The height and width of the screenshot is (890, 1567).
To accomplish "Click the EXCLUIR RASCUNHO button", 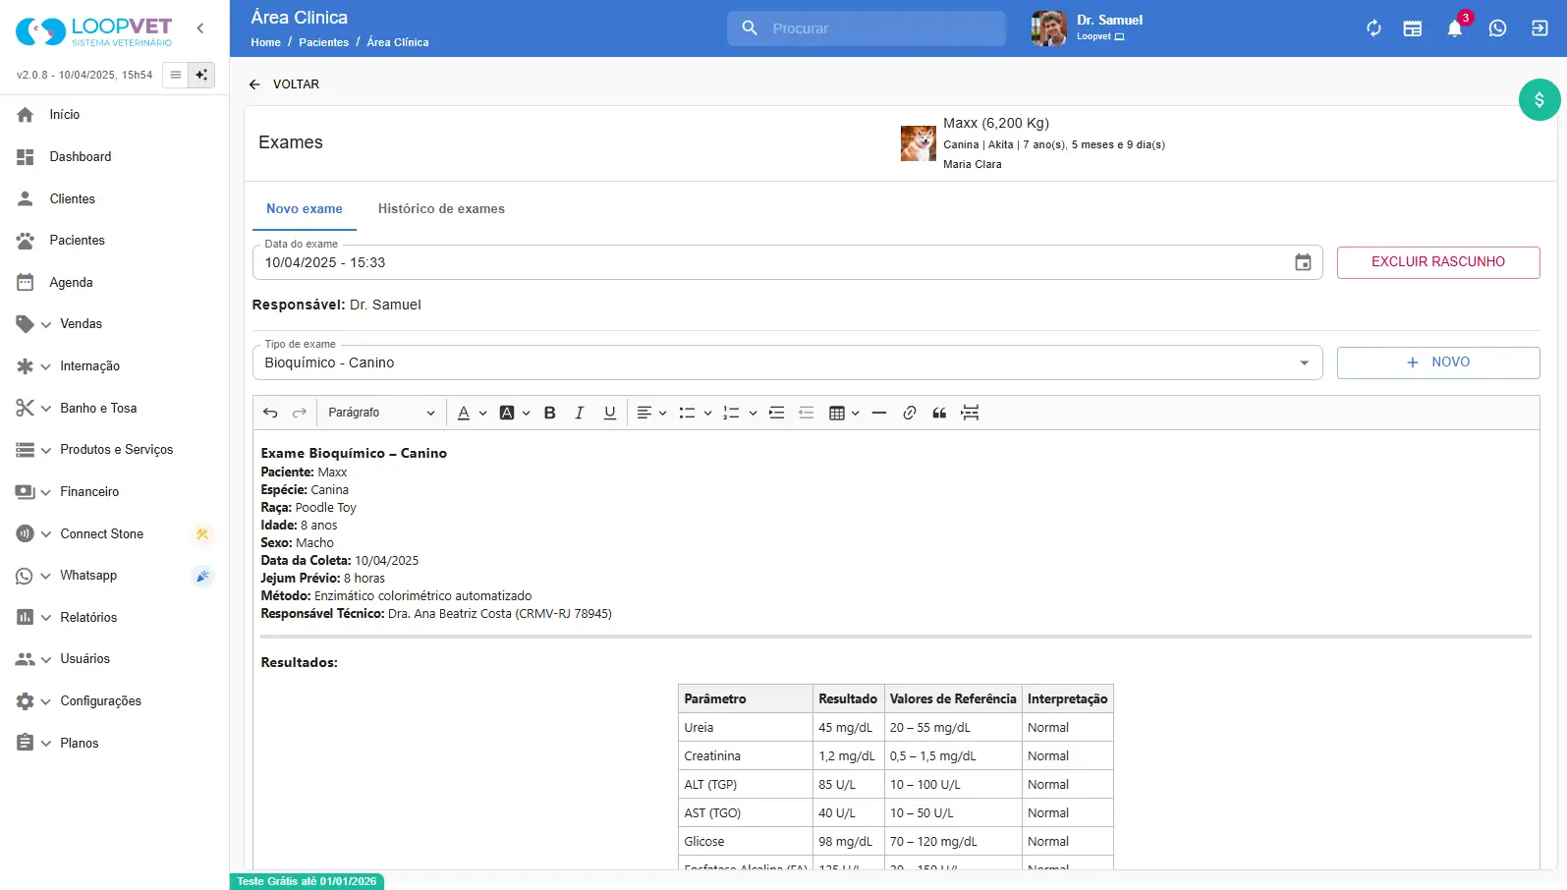I will coord(1437,262).
